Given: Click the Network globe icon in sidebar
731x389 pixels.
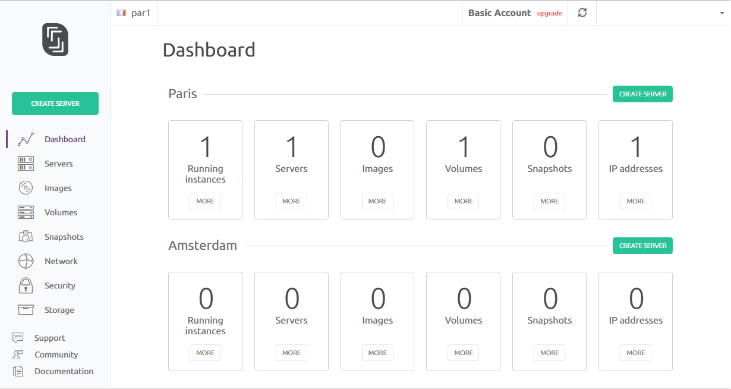Looking at the screenshot, I should pyautogui.click(x=26, y=261).
